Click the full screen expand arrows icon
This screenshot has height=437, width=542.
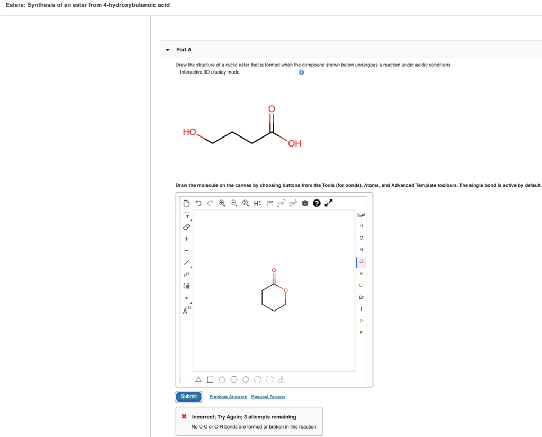(329, 203)
